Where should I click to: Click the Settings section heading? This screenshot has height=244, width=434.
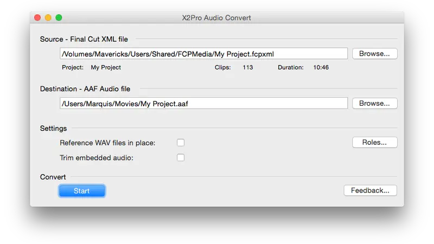coord(53,129)
